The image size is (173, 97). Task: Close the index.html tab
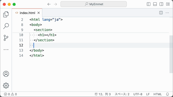point(38,13)
